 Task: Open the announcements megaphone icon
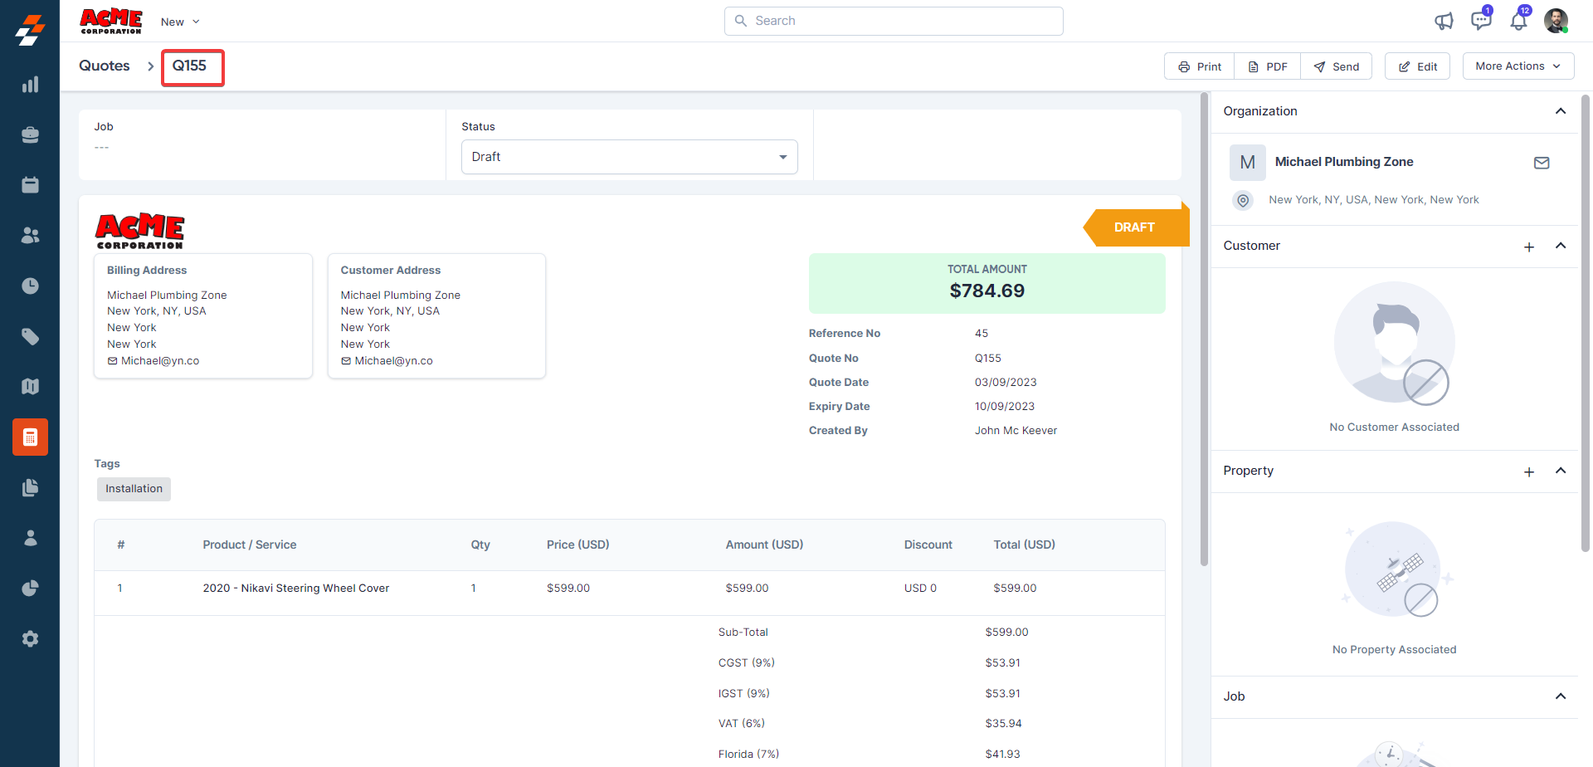(x=1444, y=21)
